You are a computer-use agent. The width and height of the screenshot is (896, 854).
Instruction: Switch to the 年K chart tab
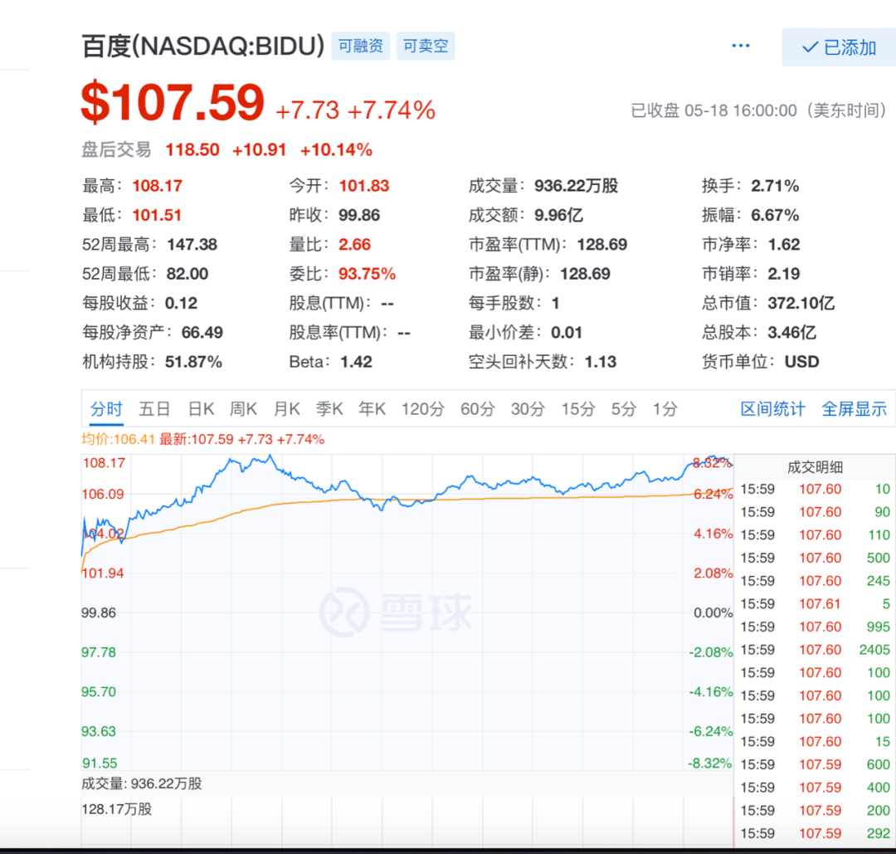tap(372, 409)
